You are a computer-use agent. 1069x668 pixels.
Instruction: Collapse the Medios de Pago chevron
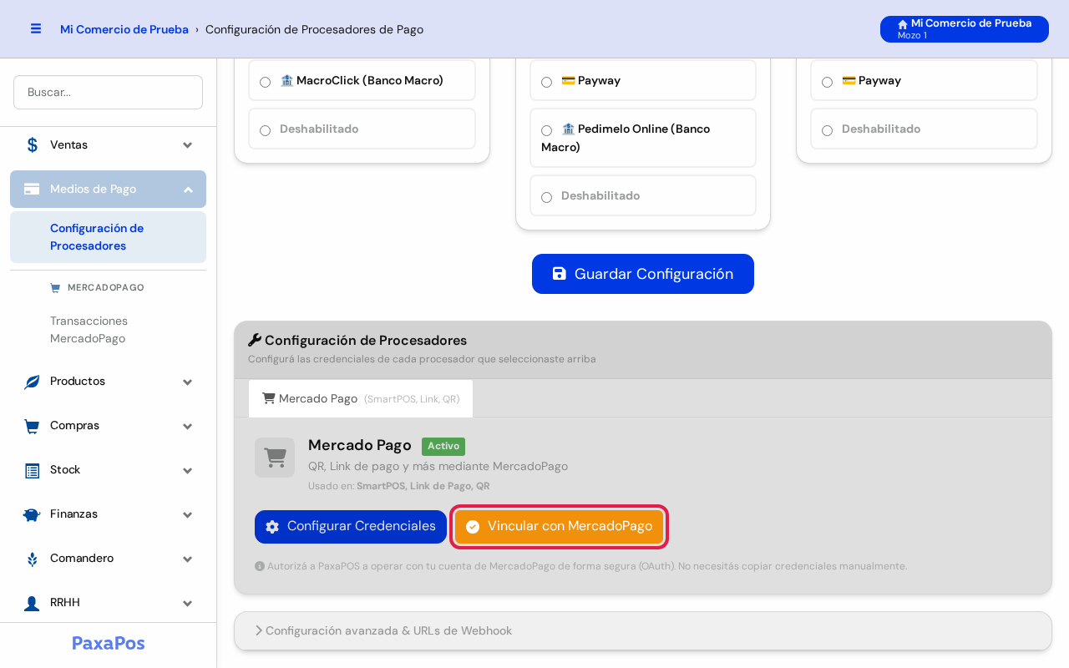(188, 190)
